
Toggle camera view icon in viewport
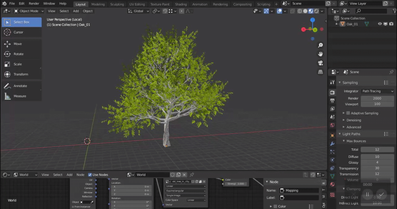tap(320, 63)
